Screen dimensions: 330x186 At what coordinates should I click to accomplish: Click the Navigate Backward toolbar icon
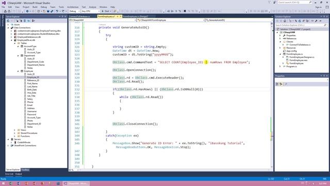click(27, 11)
